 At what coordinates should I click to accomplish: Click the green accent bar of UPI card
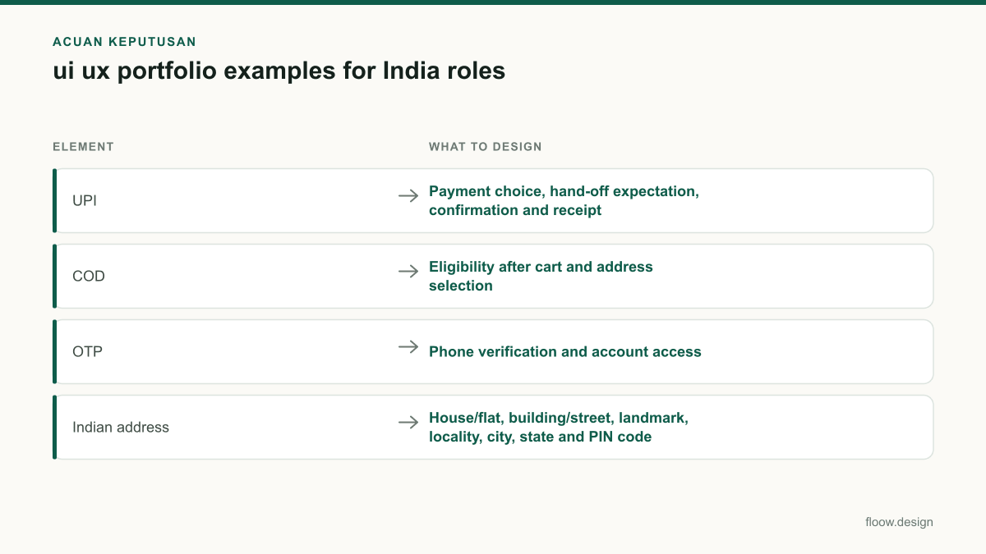click(54, 200)
